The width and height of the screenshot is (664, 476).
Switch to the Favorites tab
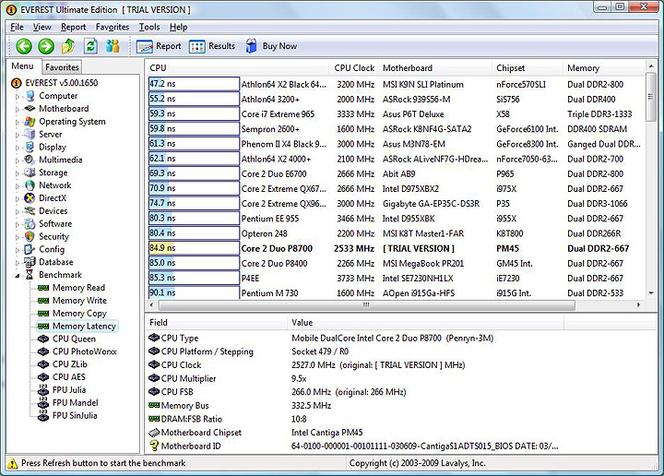click(x=62, y=67)
